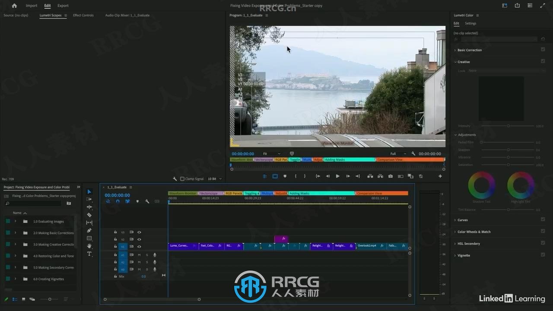Select the Type tool
Screen dimensions: 553x311
89,254
